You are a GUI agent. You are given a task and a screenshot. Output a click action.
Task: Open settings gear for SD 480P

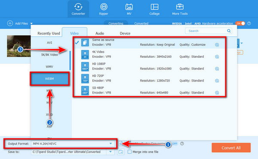click(x=217, y=93)
